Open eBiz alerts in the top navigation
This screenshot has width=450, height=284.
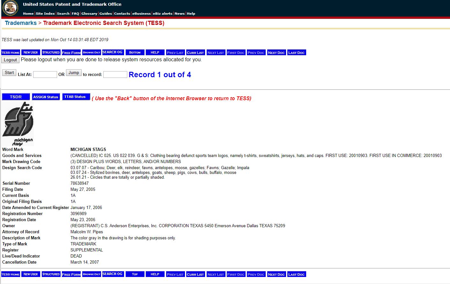163,13
